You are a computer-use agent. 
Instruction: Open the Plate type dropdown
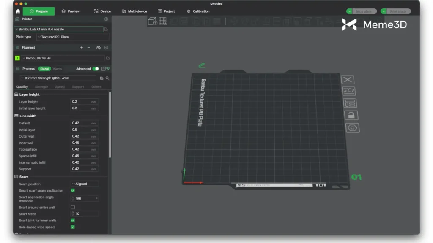click(69, 37)
